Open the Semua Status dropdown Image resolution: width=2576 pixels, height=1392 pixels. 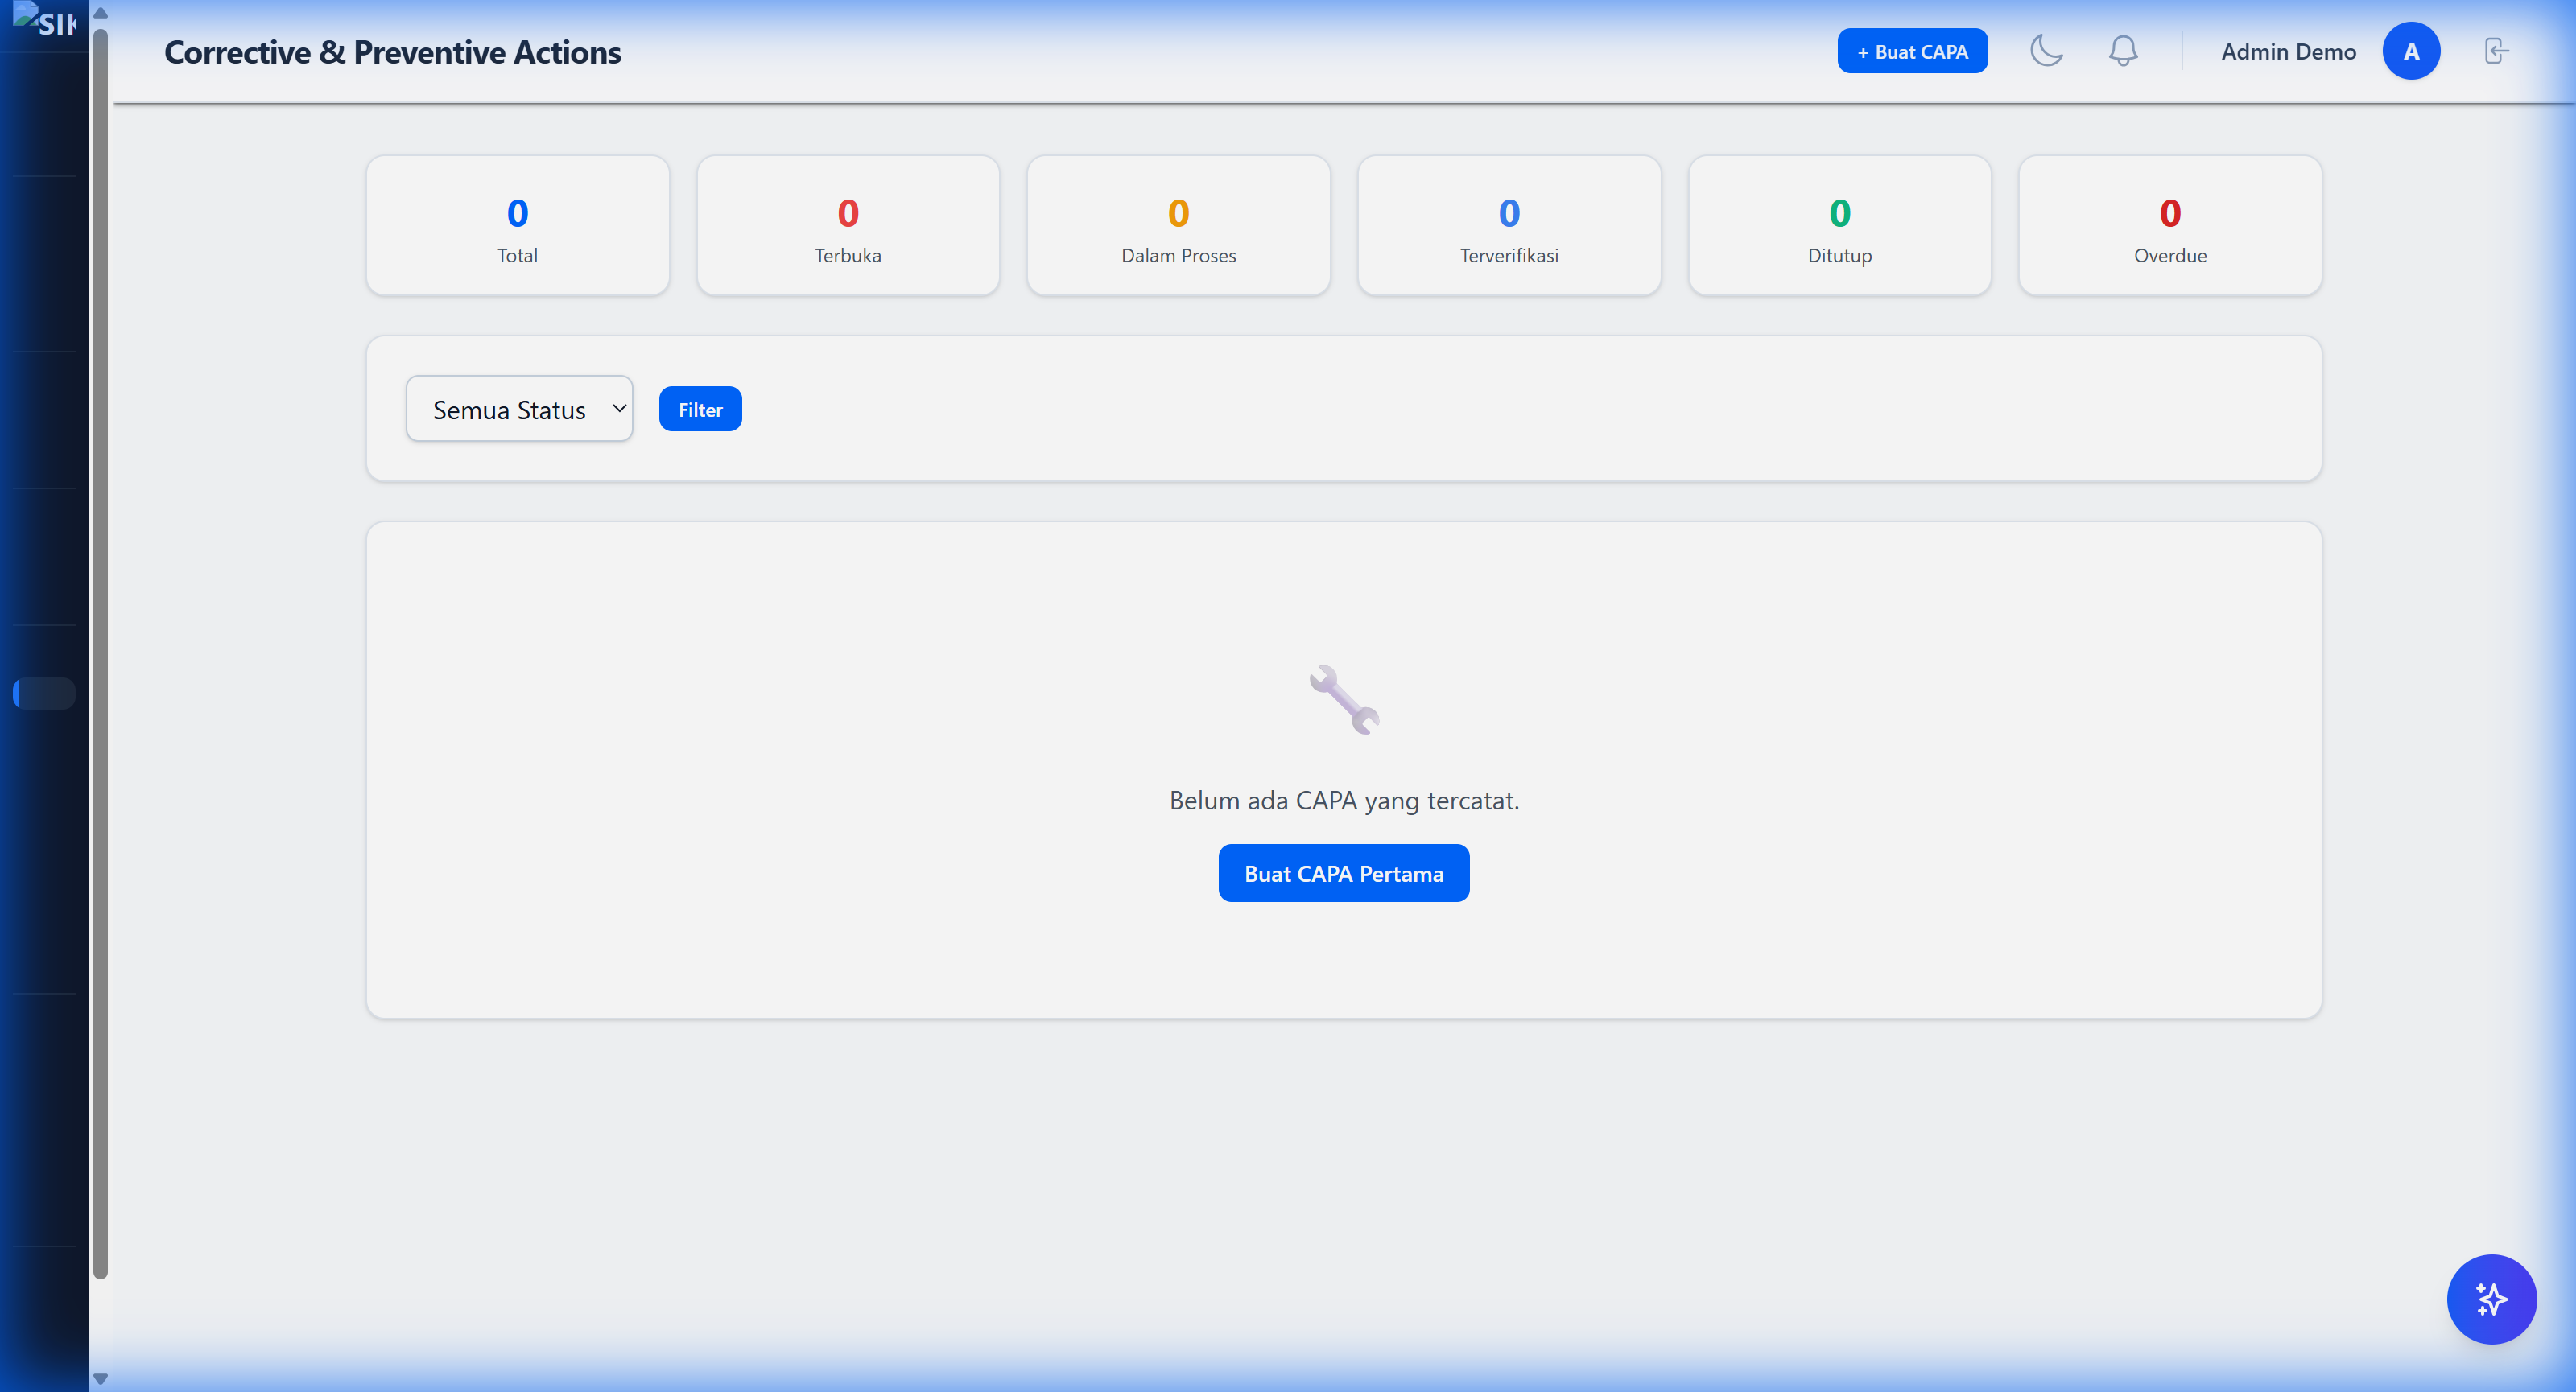pos(519,409)
